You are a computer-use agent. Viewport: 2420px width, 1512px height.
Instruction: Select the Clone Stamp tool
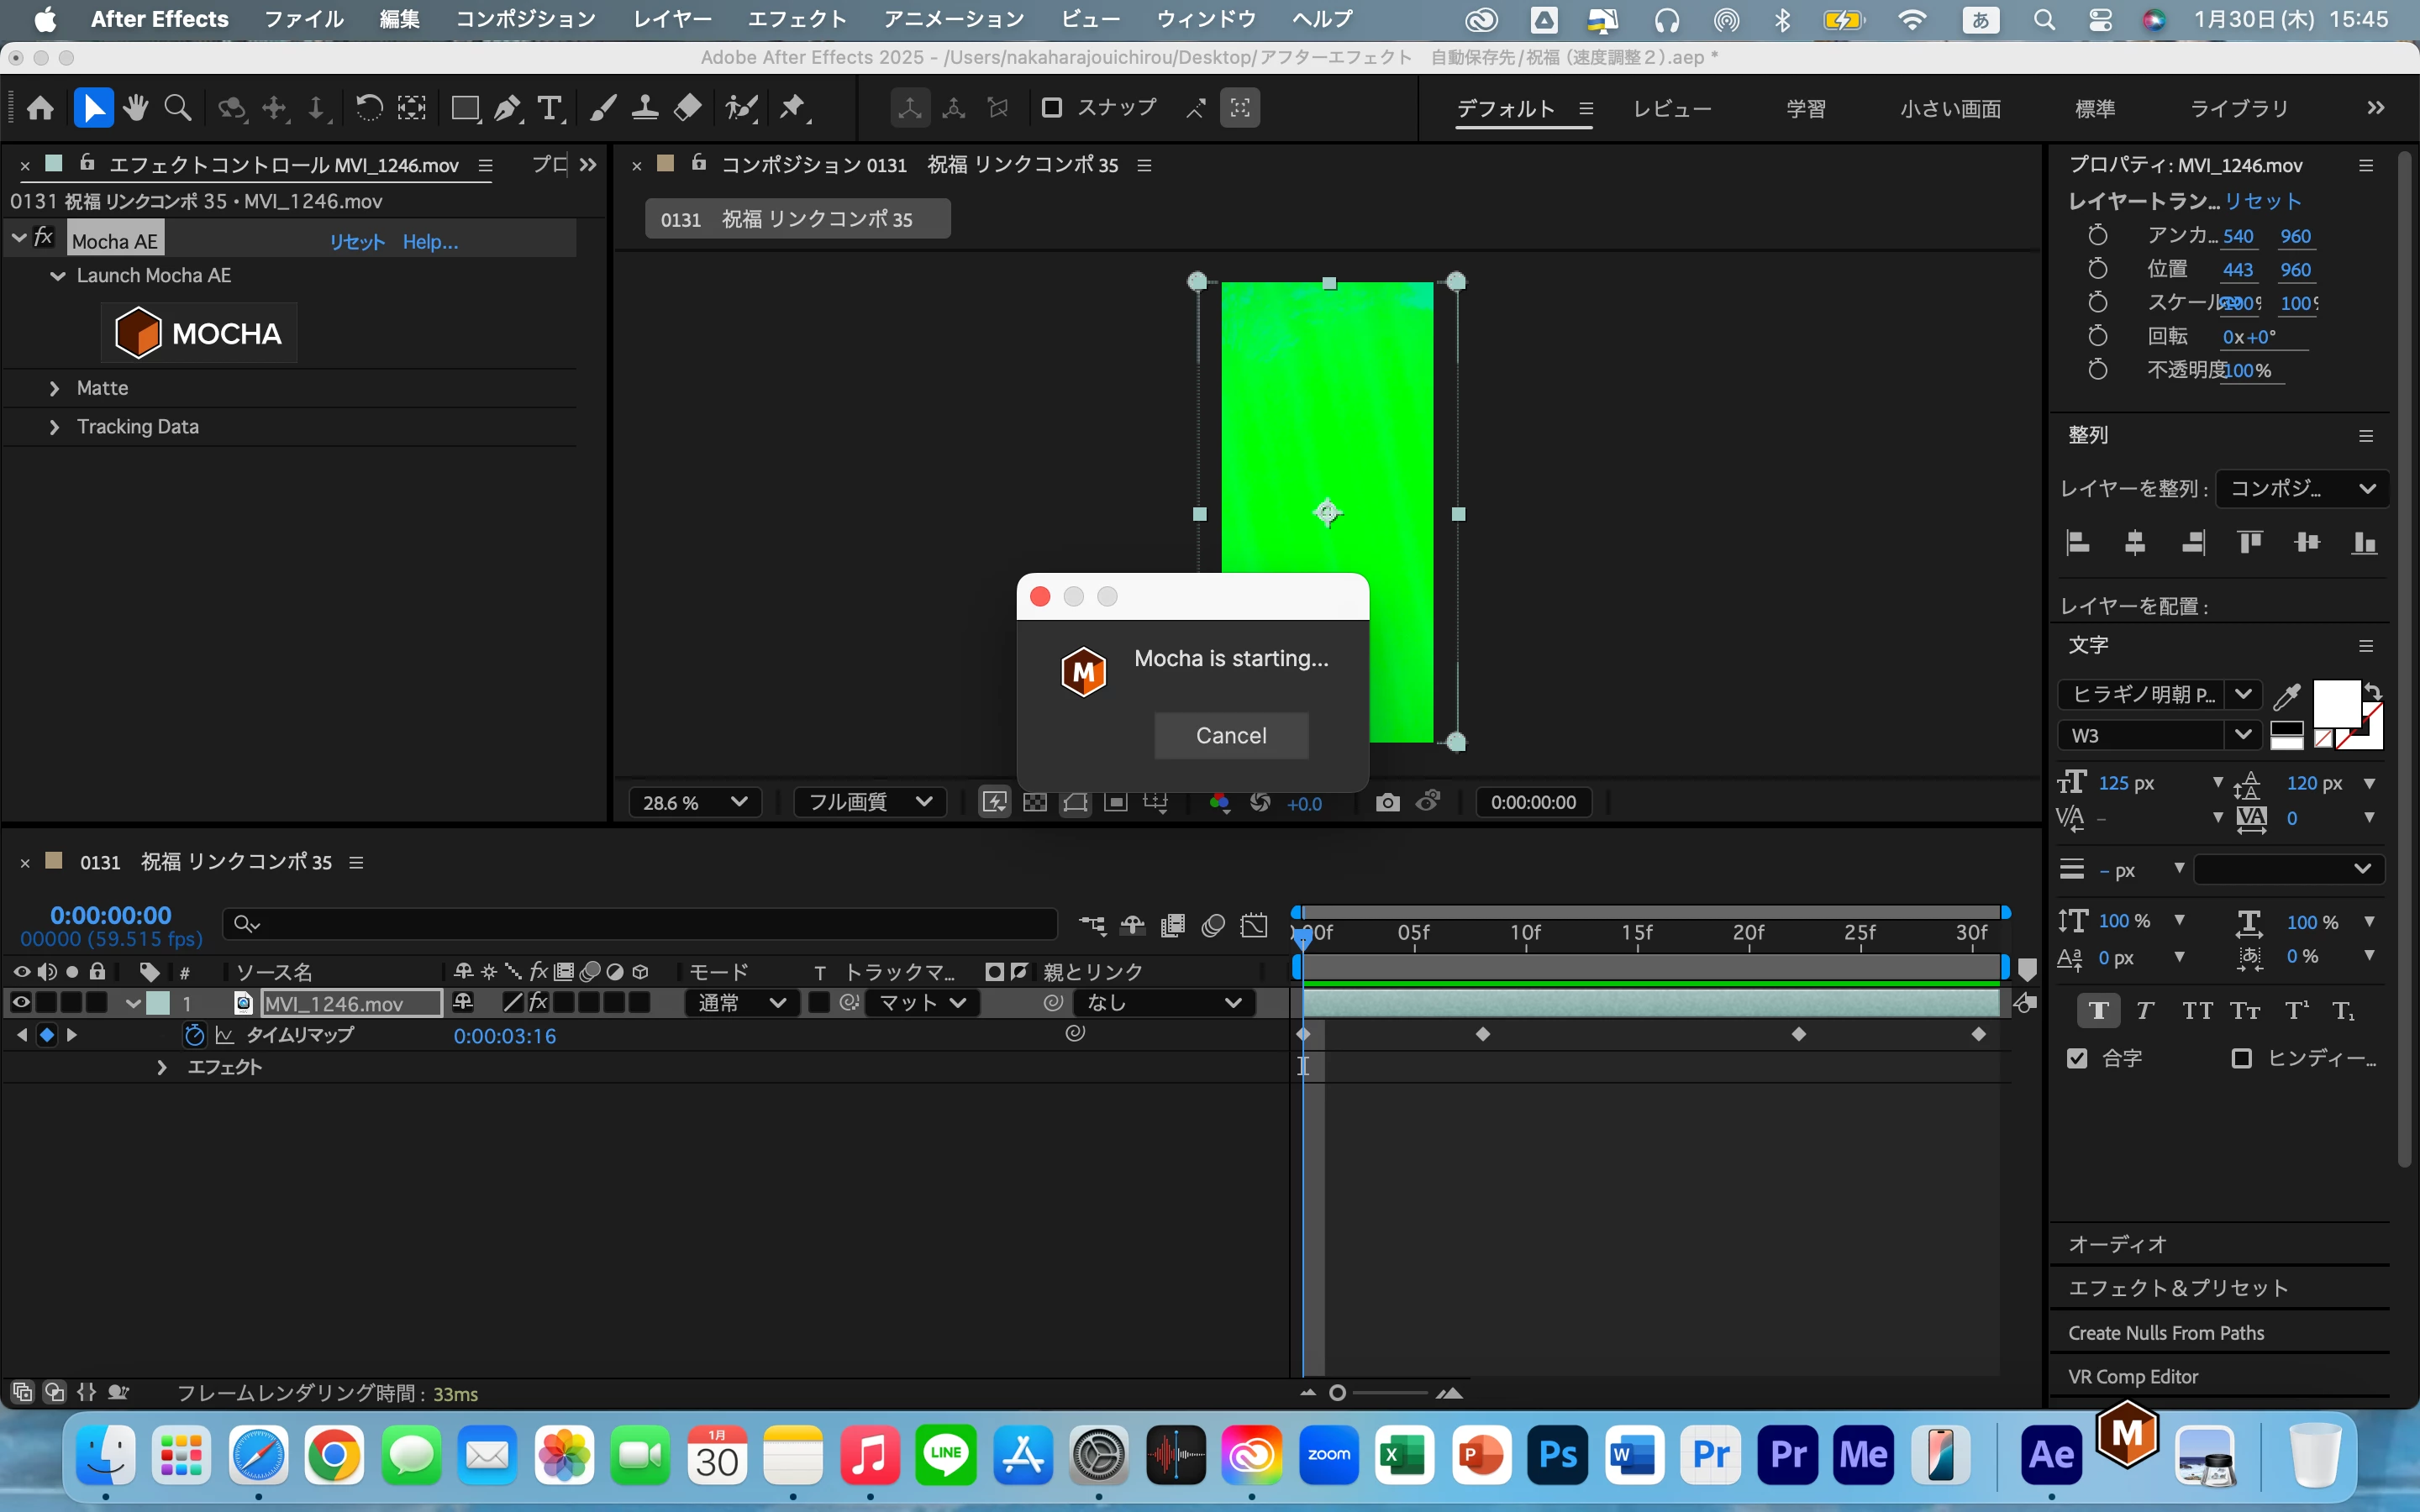coord(645,108)
